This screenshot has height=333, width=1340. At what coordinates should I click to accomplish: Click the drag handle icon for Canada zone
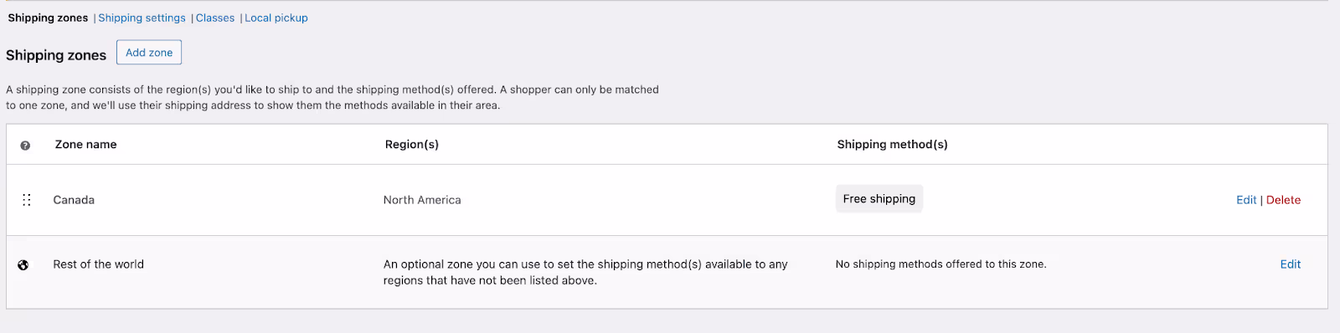pyautogui.click(x=27, y=200)
